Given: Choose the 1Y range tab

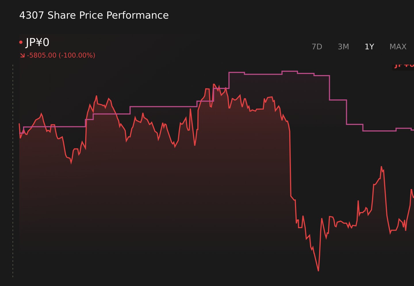Looking at the screenshot, I should [x=369, y=47].
